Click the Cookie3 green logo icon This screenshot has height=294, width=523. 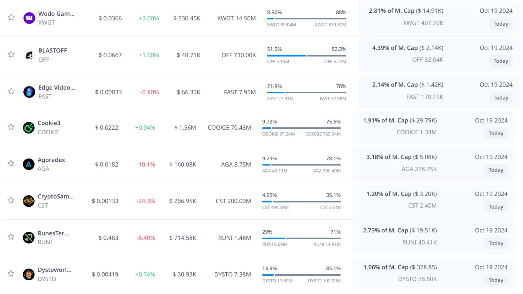[x=29, y=128]
